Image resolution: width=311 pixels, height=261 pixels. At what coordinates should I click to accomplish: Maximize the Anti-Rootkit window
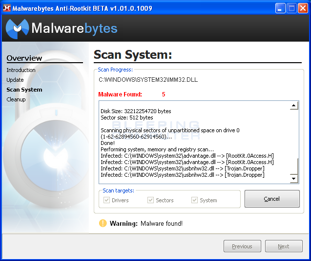(291, 8)
